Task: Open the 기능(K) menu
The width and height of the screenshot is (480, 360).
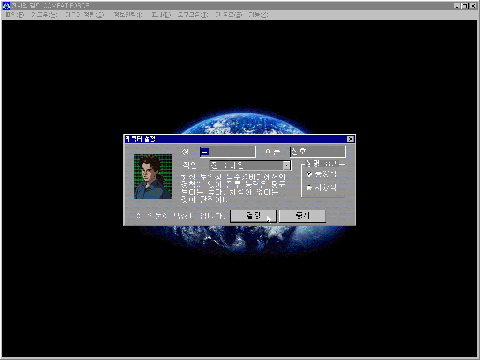Action: click(x=258, y=15)
